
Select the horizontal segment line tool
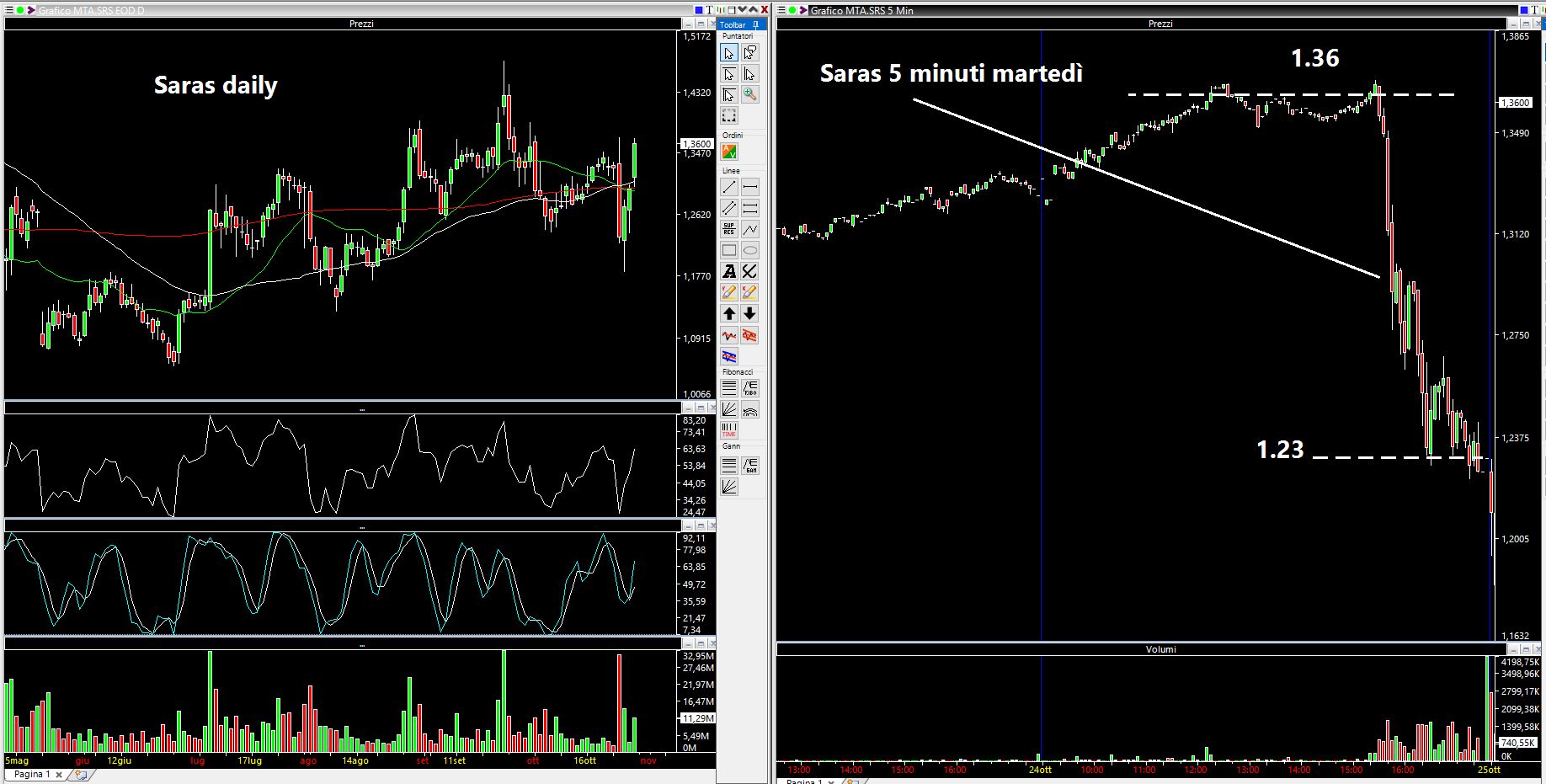point(749,187)
